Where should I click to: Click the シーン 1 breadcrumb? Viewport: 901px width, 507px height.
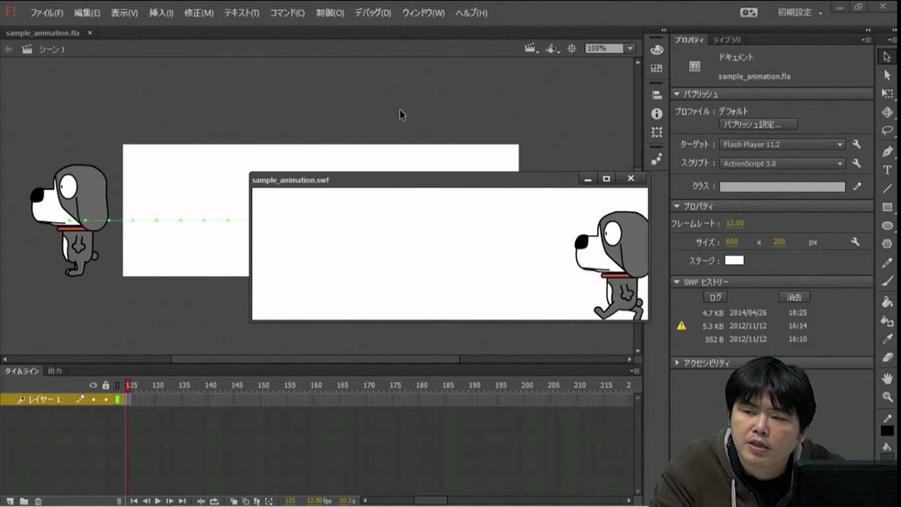click(x=51, y=49)
